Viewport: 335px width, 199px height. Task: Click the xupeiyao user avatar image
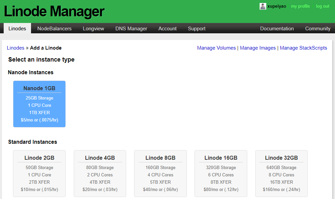pyautogui.click(x=263, y=6)
